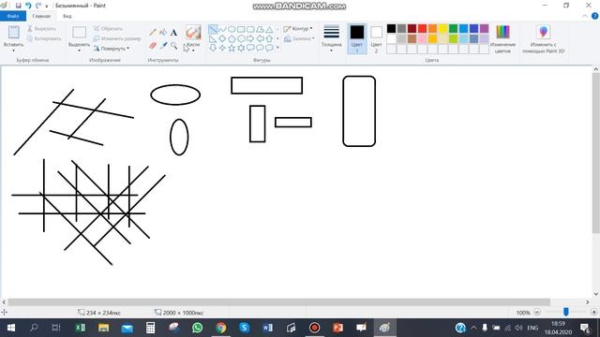
Task: Choose the Up arrow shape
Action: click(x=269, y=38)
